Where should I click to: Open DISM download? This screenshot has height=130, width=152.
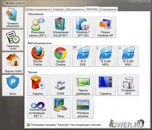coord(60,85)
